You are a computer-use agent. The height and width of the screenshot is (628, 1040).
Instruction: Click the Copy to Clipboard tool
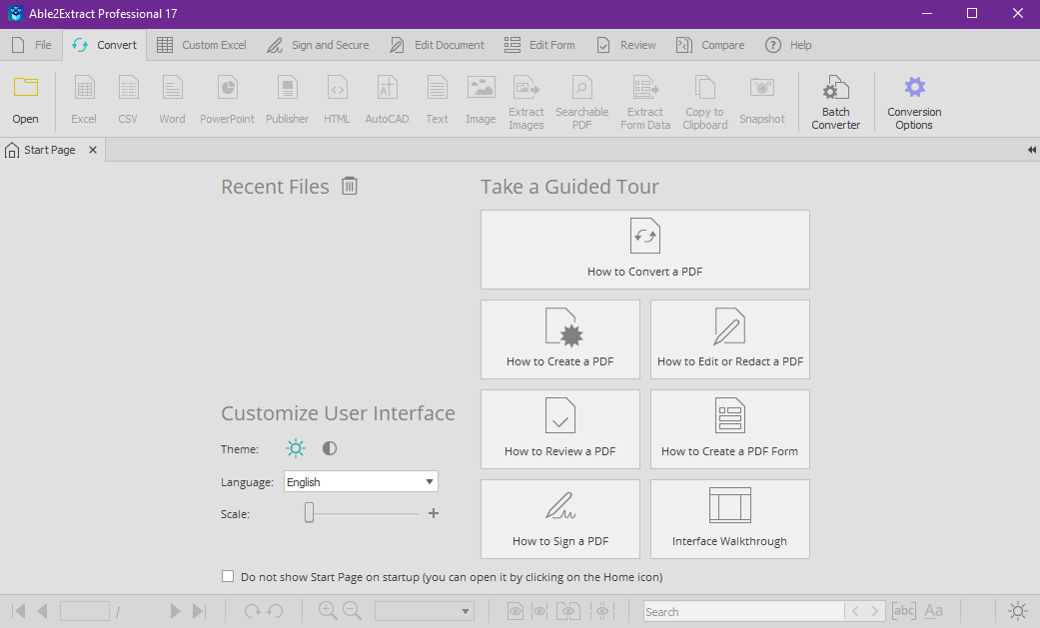(x=705, y=102)
